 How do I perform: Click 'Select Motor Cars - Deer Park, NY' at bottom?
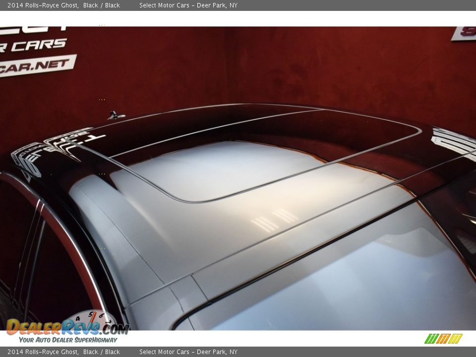pos(188,352)
